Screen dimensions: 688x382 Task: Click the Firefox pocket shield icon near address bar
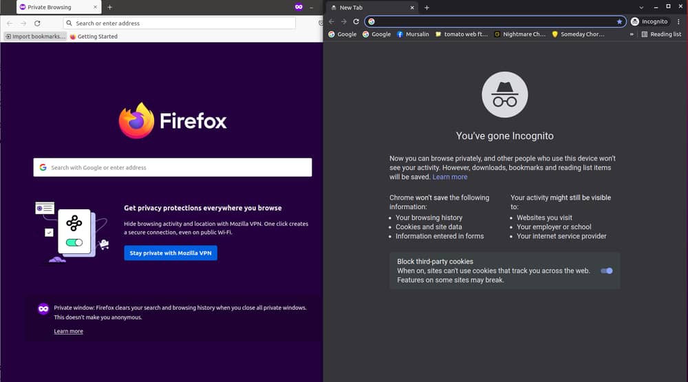(321, 23)
